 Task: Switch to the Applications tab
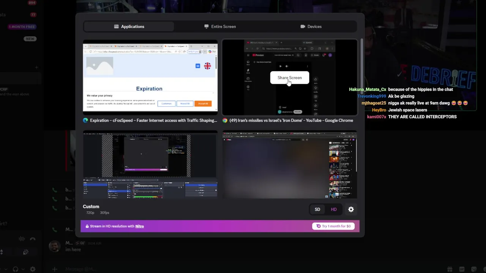pyautogui.click(x=129, y=27)
